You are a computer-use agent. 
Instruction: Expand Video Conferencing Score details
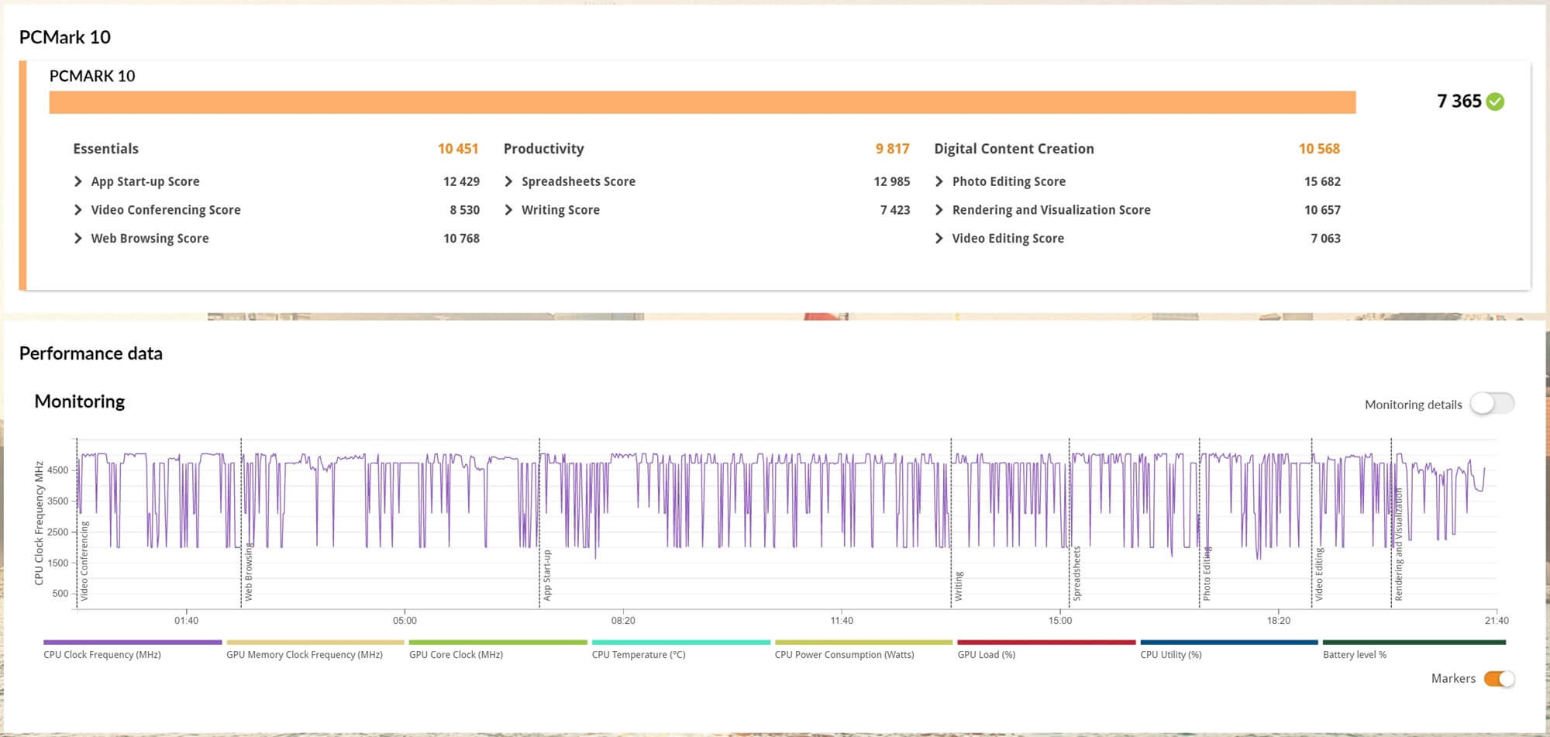point(77,210)
